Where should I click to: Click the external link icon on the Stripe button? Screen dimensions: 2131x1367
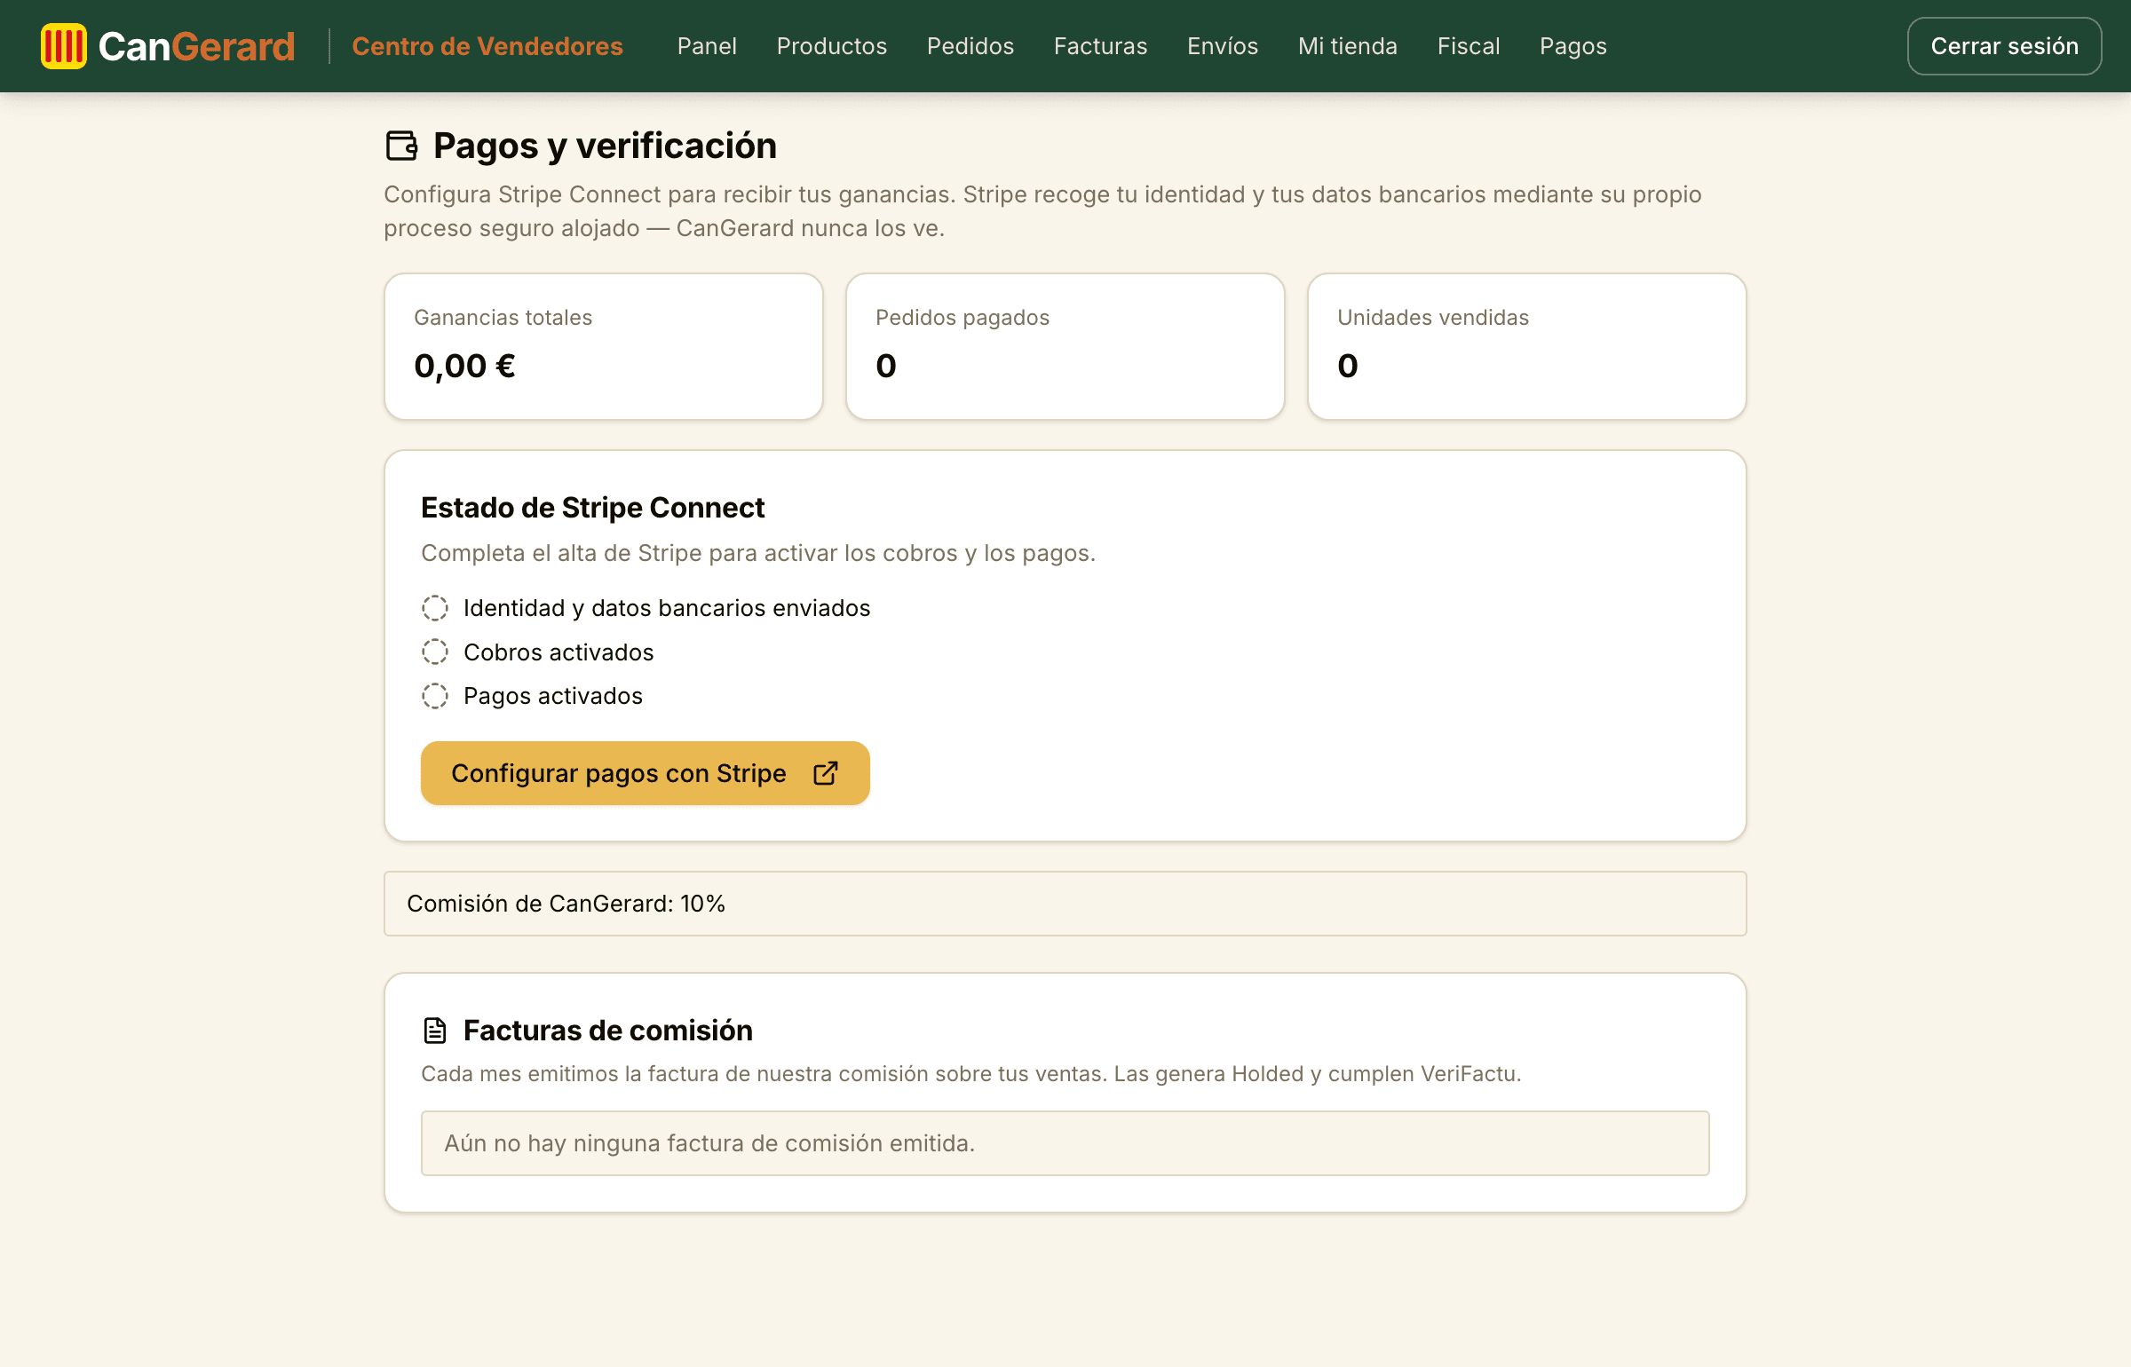(x=826, y=773)
